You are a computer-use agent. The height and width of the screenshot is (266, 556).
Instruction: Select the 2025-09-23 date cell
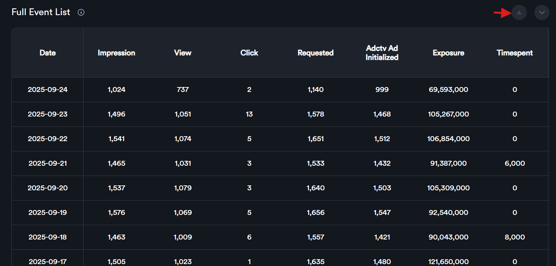[47, 114]
